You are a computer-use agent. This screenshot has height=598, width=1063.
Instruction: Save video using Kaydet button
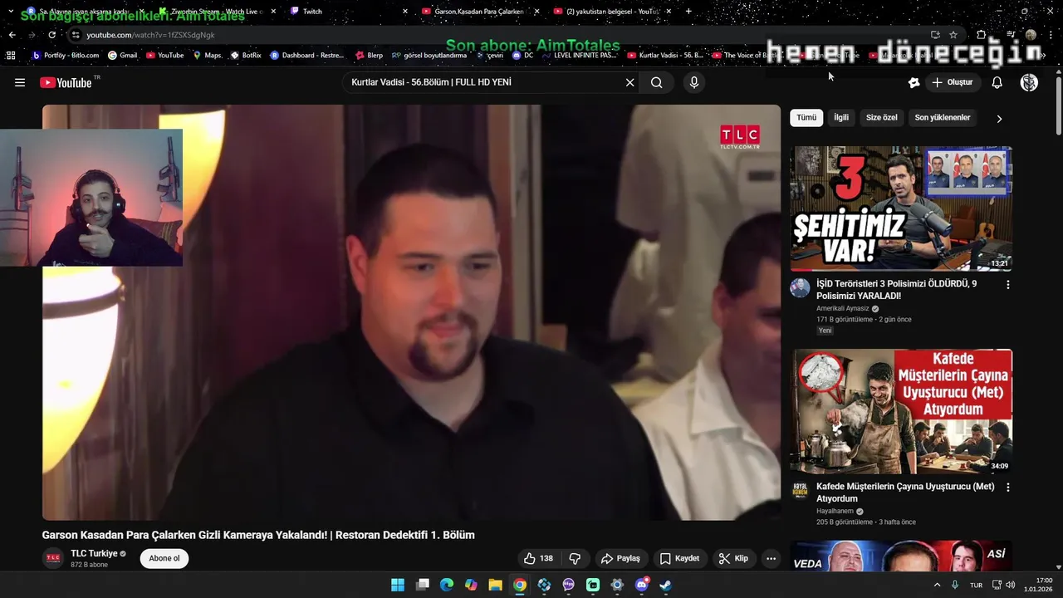tap(679, 558)
